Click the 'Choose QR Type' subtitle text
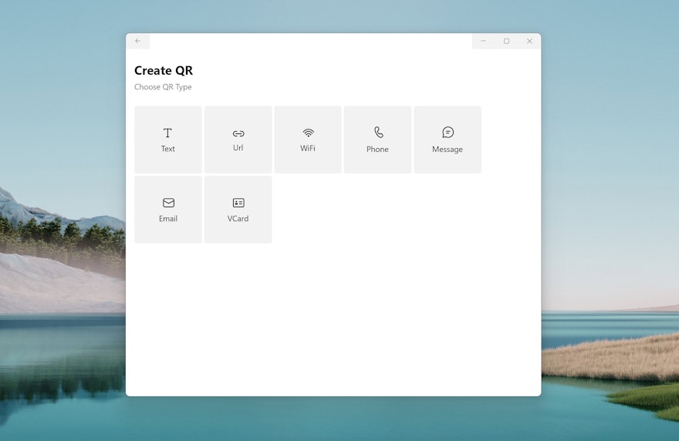 point(163,87)
